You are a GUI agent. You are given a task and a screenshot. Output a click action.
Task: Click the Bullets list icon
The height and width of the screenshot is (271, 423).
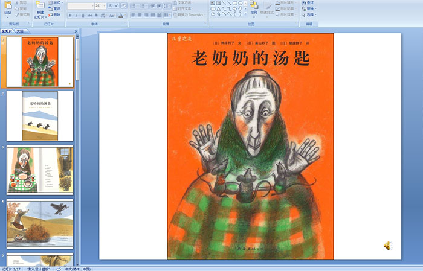(134, 5)
